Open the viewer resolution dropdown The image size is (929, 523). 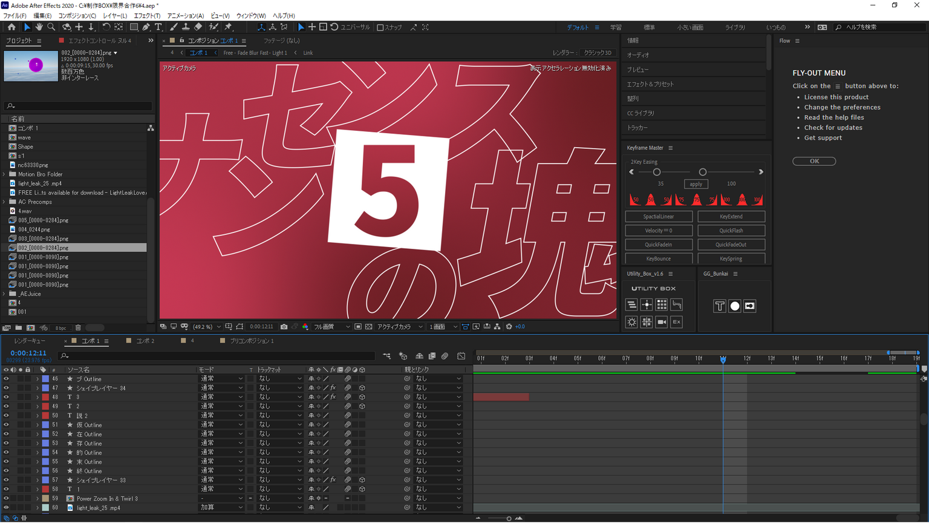pos(331,327)
